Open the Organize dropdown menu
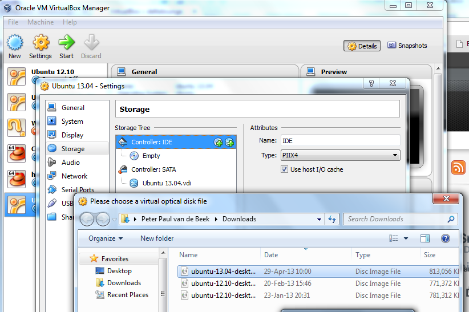469x312 pixels. tap(106, 238)
